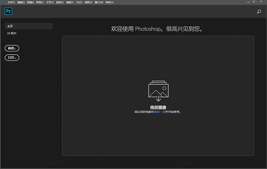The width and height of the screenshot is (267, 169).
Task: Maximize the Photoshop window
Action: pos(254,2)
